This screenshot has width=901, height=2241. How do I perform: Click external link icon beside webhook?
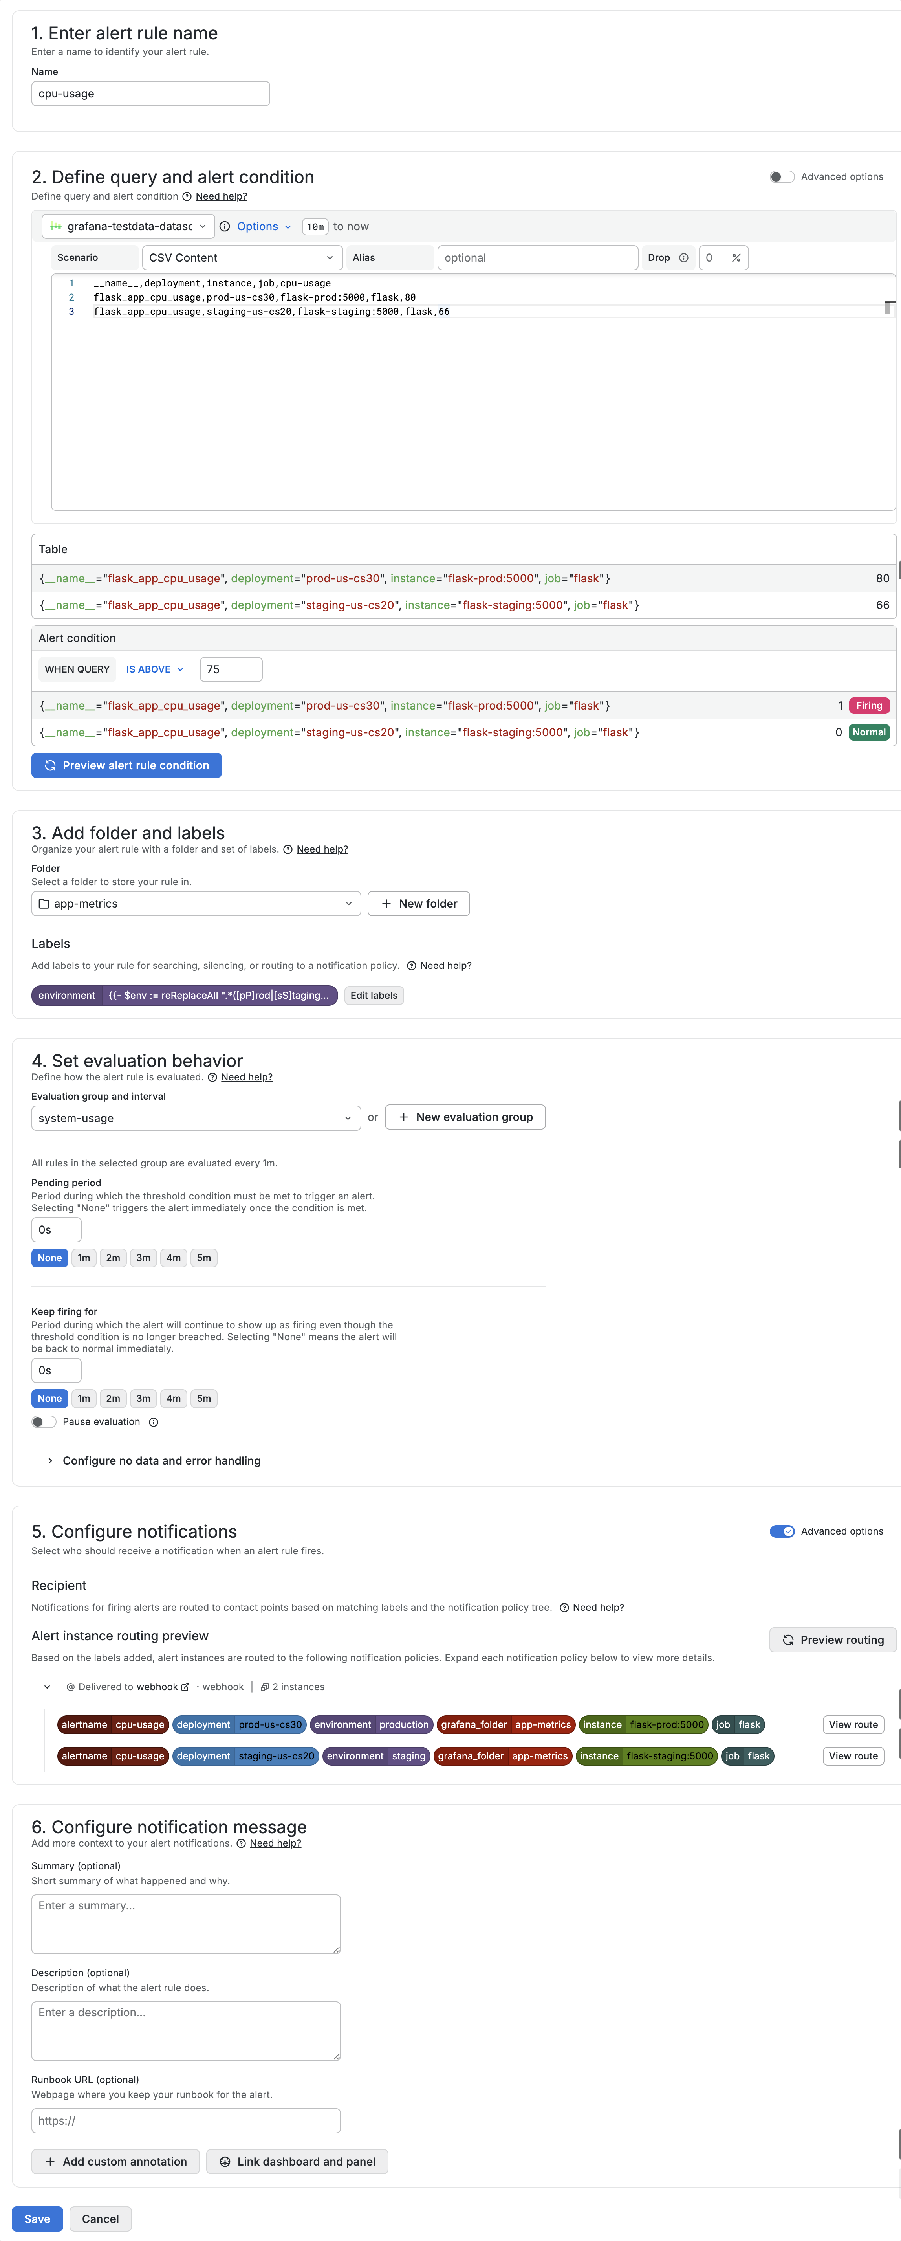pos(185,1687)
